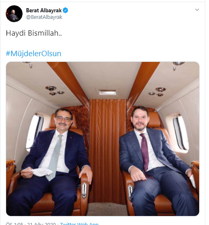Image resolution: width=209 pixels, height=225 pixels.
Task: Click the Twitter Web App source link
Action: [x=79, y=223]
